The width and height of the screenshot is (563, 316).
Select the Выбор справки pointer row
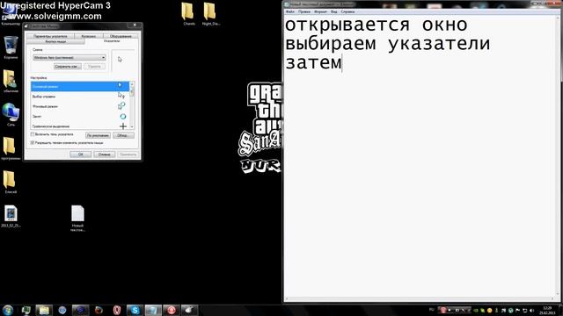(80, 97)
